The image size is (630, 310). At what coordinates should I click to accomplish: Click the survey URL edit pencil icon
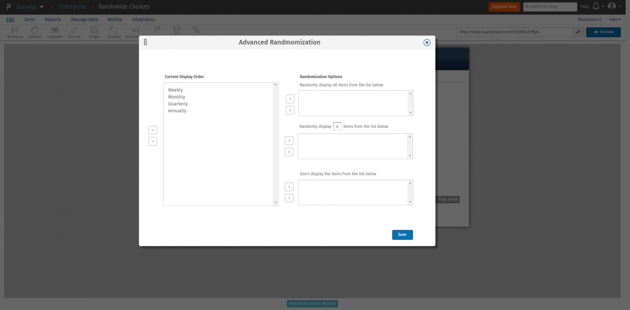(x=578, y=31)
